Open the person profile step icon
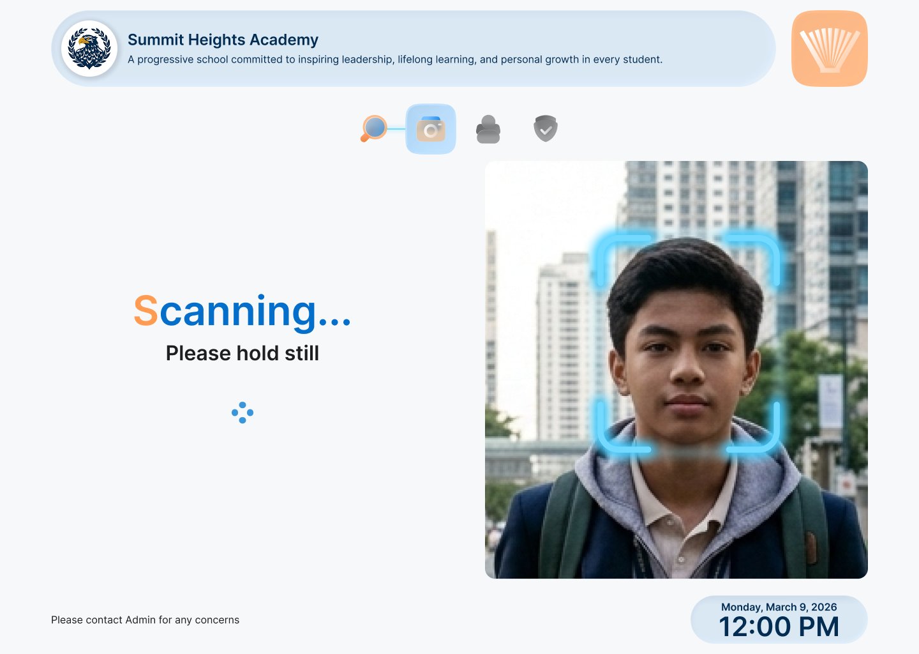The image size is (919, 654). click(x=488, y=129)
